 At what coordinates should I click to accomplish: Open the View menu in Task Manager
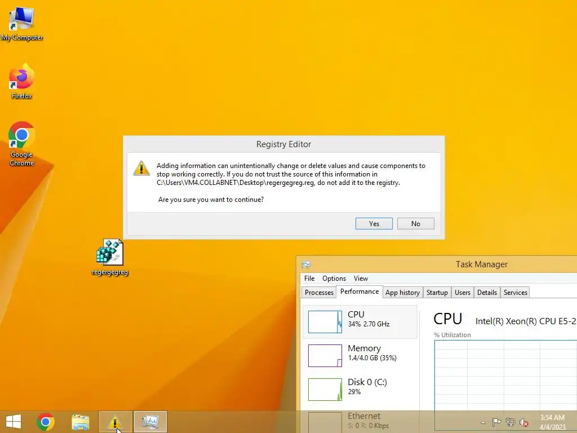tap(361, 279)
